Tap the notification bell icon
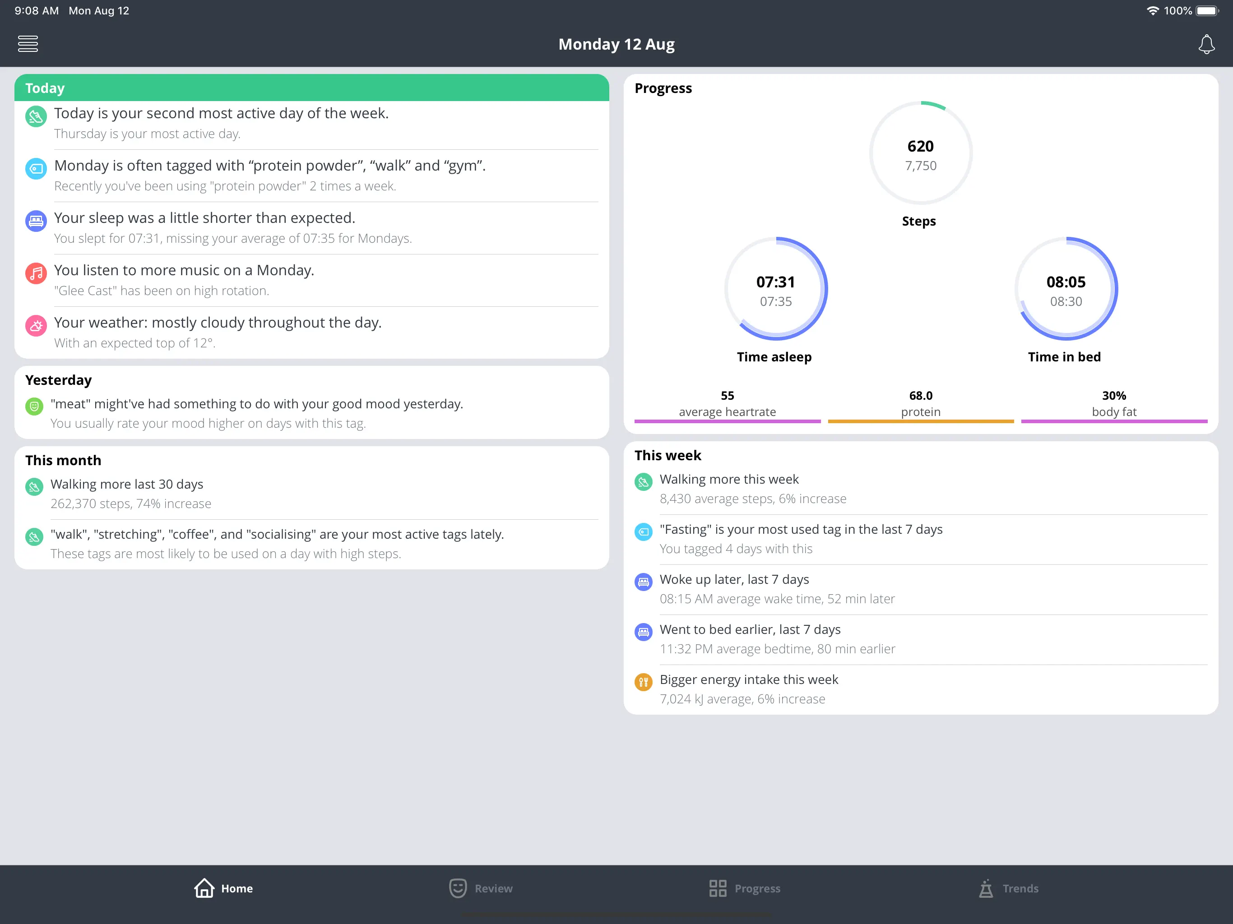Image resolution: width=1233 pixels, height=924 pixels. 1205,44
